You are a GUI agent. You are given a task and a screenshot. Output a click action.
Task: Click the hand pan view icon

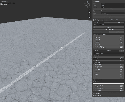click(x=89, y=12)
